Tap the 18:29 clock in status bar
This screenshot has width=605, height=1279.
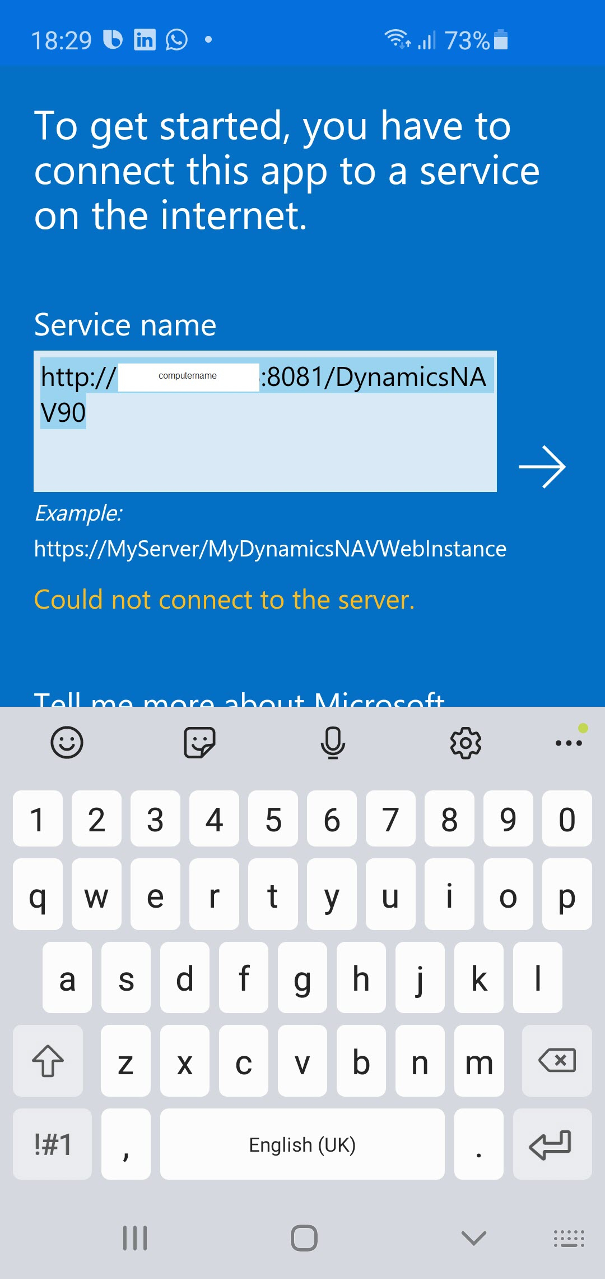[61, 40]
